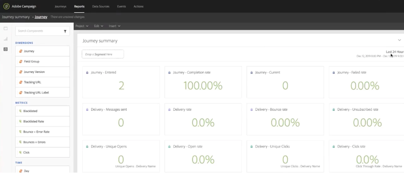Open the Last 24 Hours date range

[x=395, y=52]
